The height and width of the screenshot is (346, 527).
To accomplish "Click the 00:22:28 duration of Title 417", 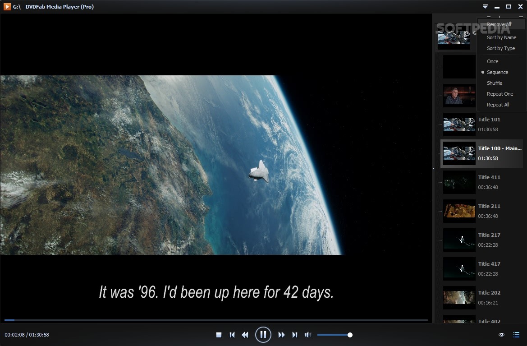I will pyautogui.click(x=488, y=274).
